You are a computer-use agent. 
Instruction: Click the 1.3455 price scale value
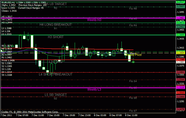(181, 30)
